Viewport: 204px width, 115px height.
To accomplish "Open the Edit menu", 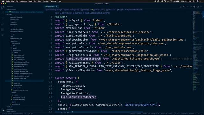I will pos(17,1).
